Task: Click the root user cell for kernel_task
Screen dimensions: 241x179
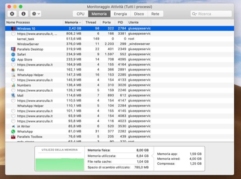Action: [131, 39]
